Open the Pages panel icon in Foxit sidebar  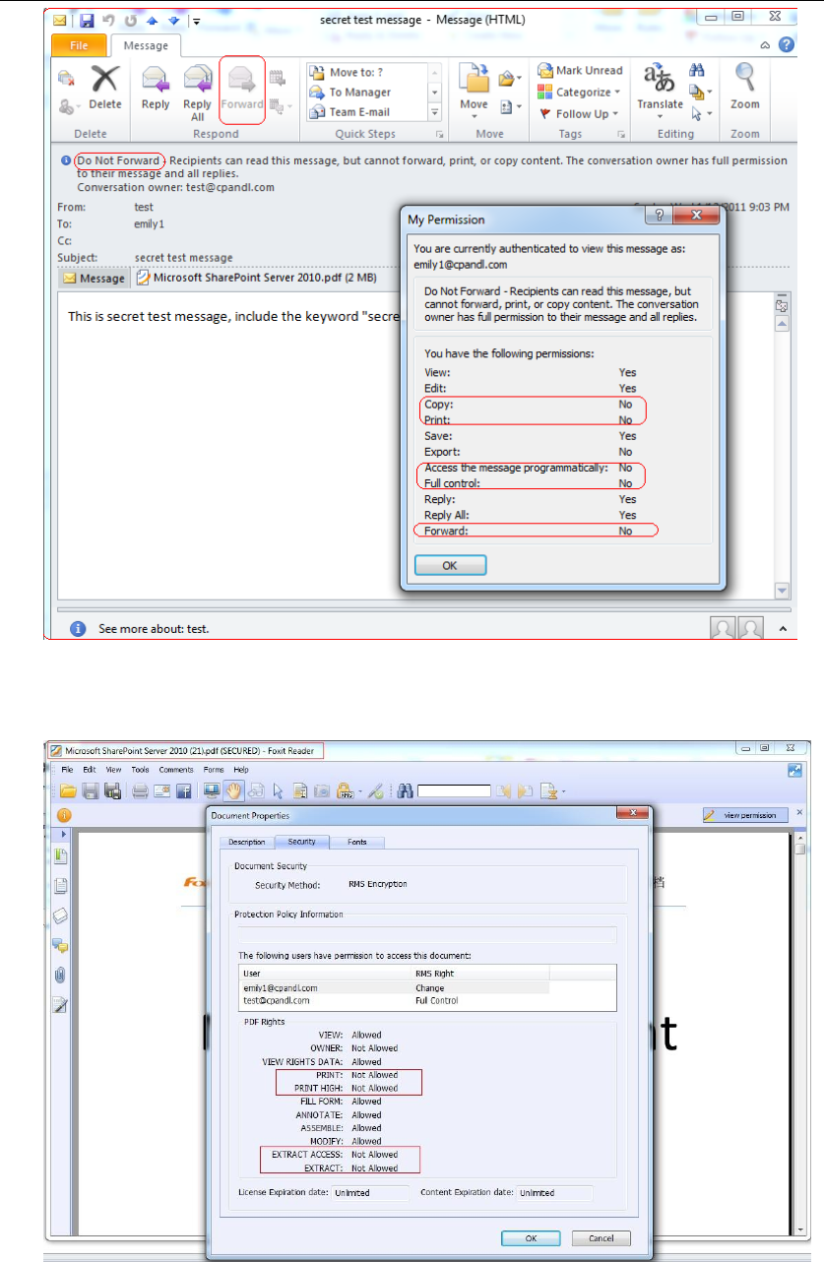pos(61,886)
